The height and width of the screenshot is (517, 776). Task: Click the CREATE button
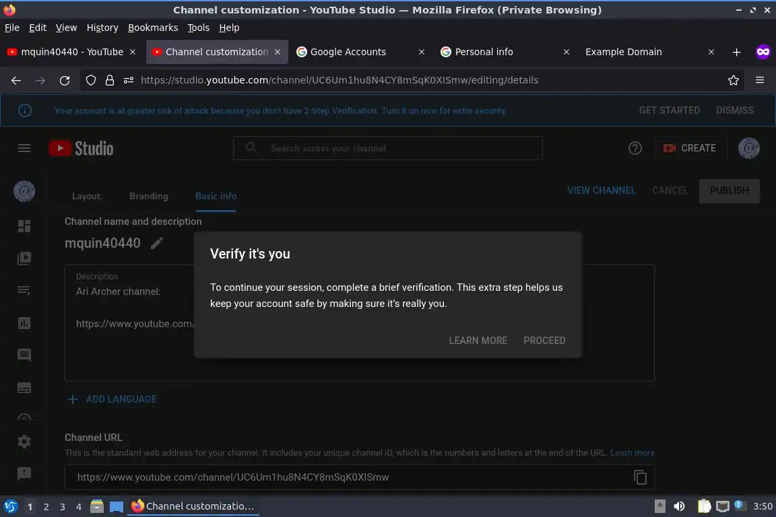690,148
